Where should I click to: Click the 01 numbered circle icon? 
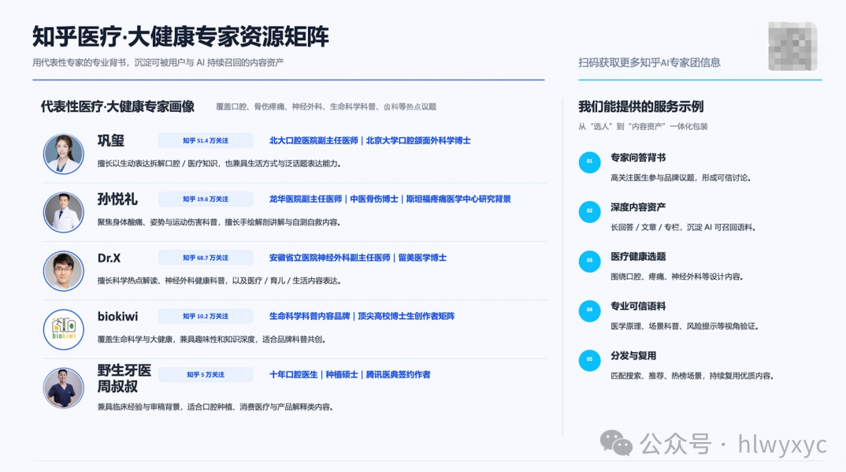(x=590, y=162)
